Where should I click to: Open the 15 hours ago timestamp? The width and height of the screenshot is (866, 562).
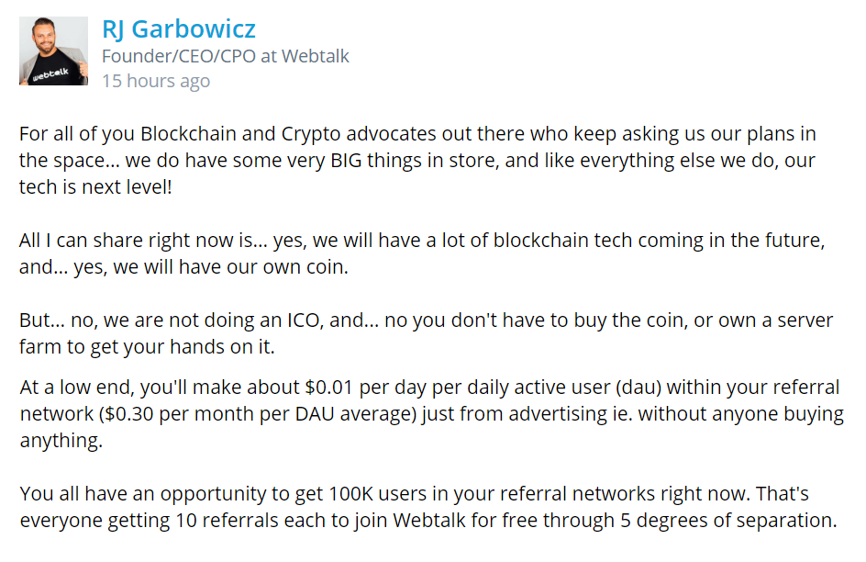(156, 81)
